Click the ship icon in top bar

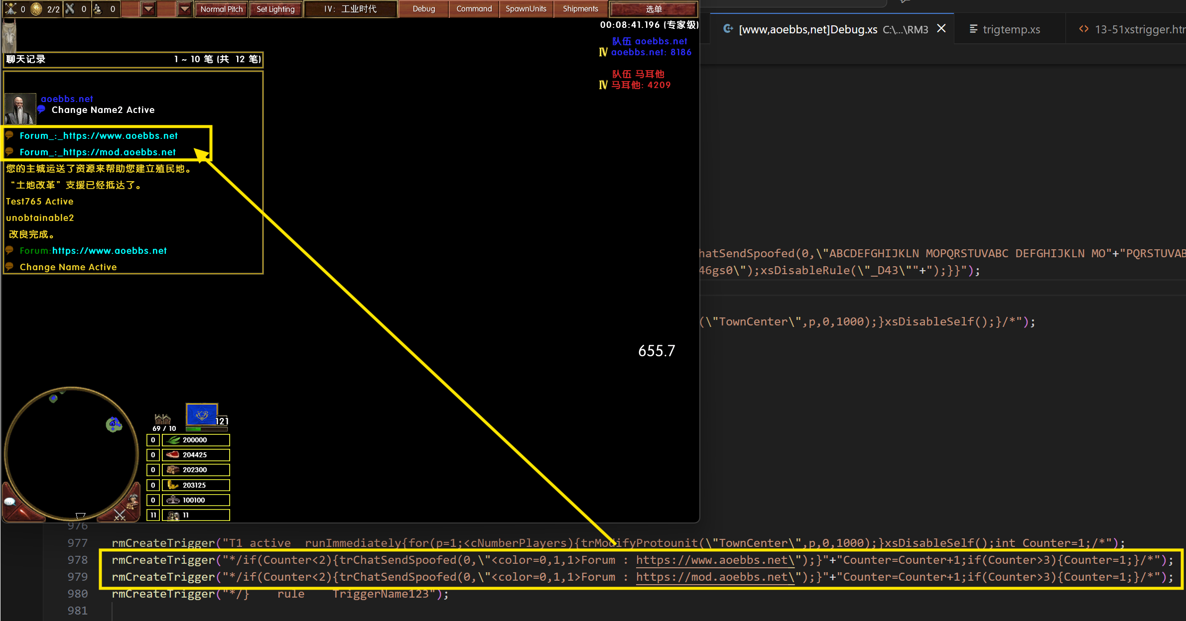98,9
